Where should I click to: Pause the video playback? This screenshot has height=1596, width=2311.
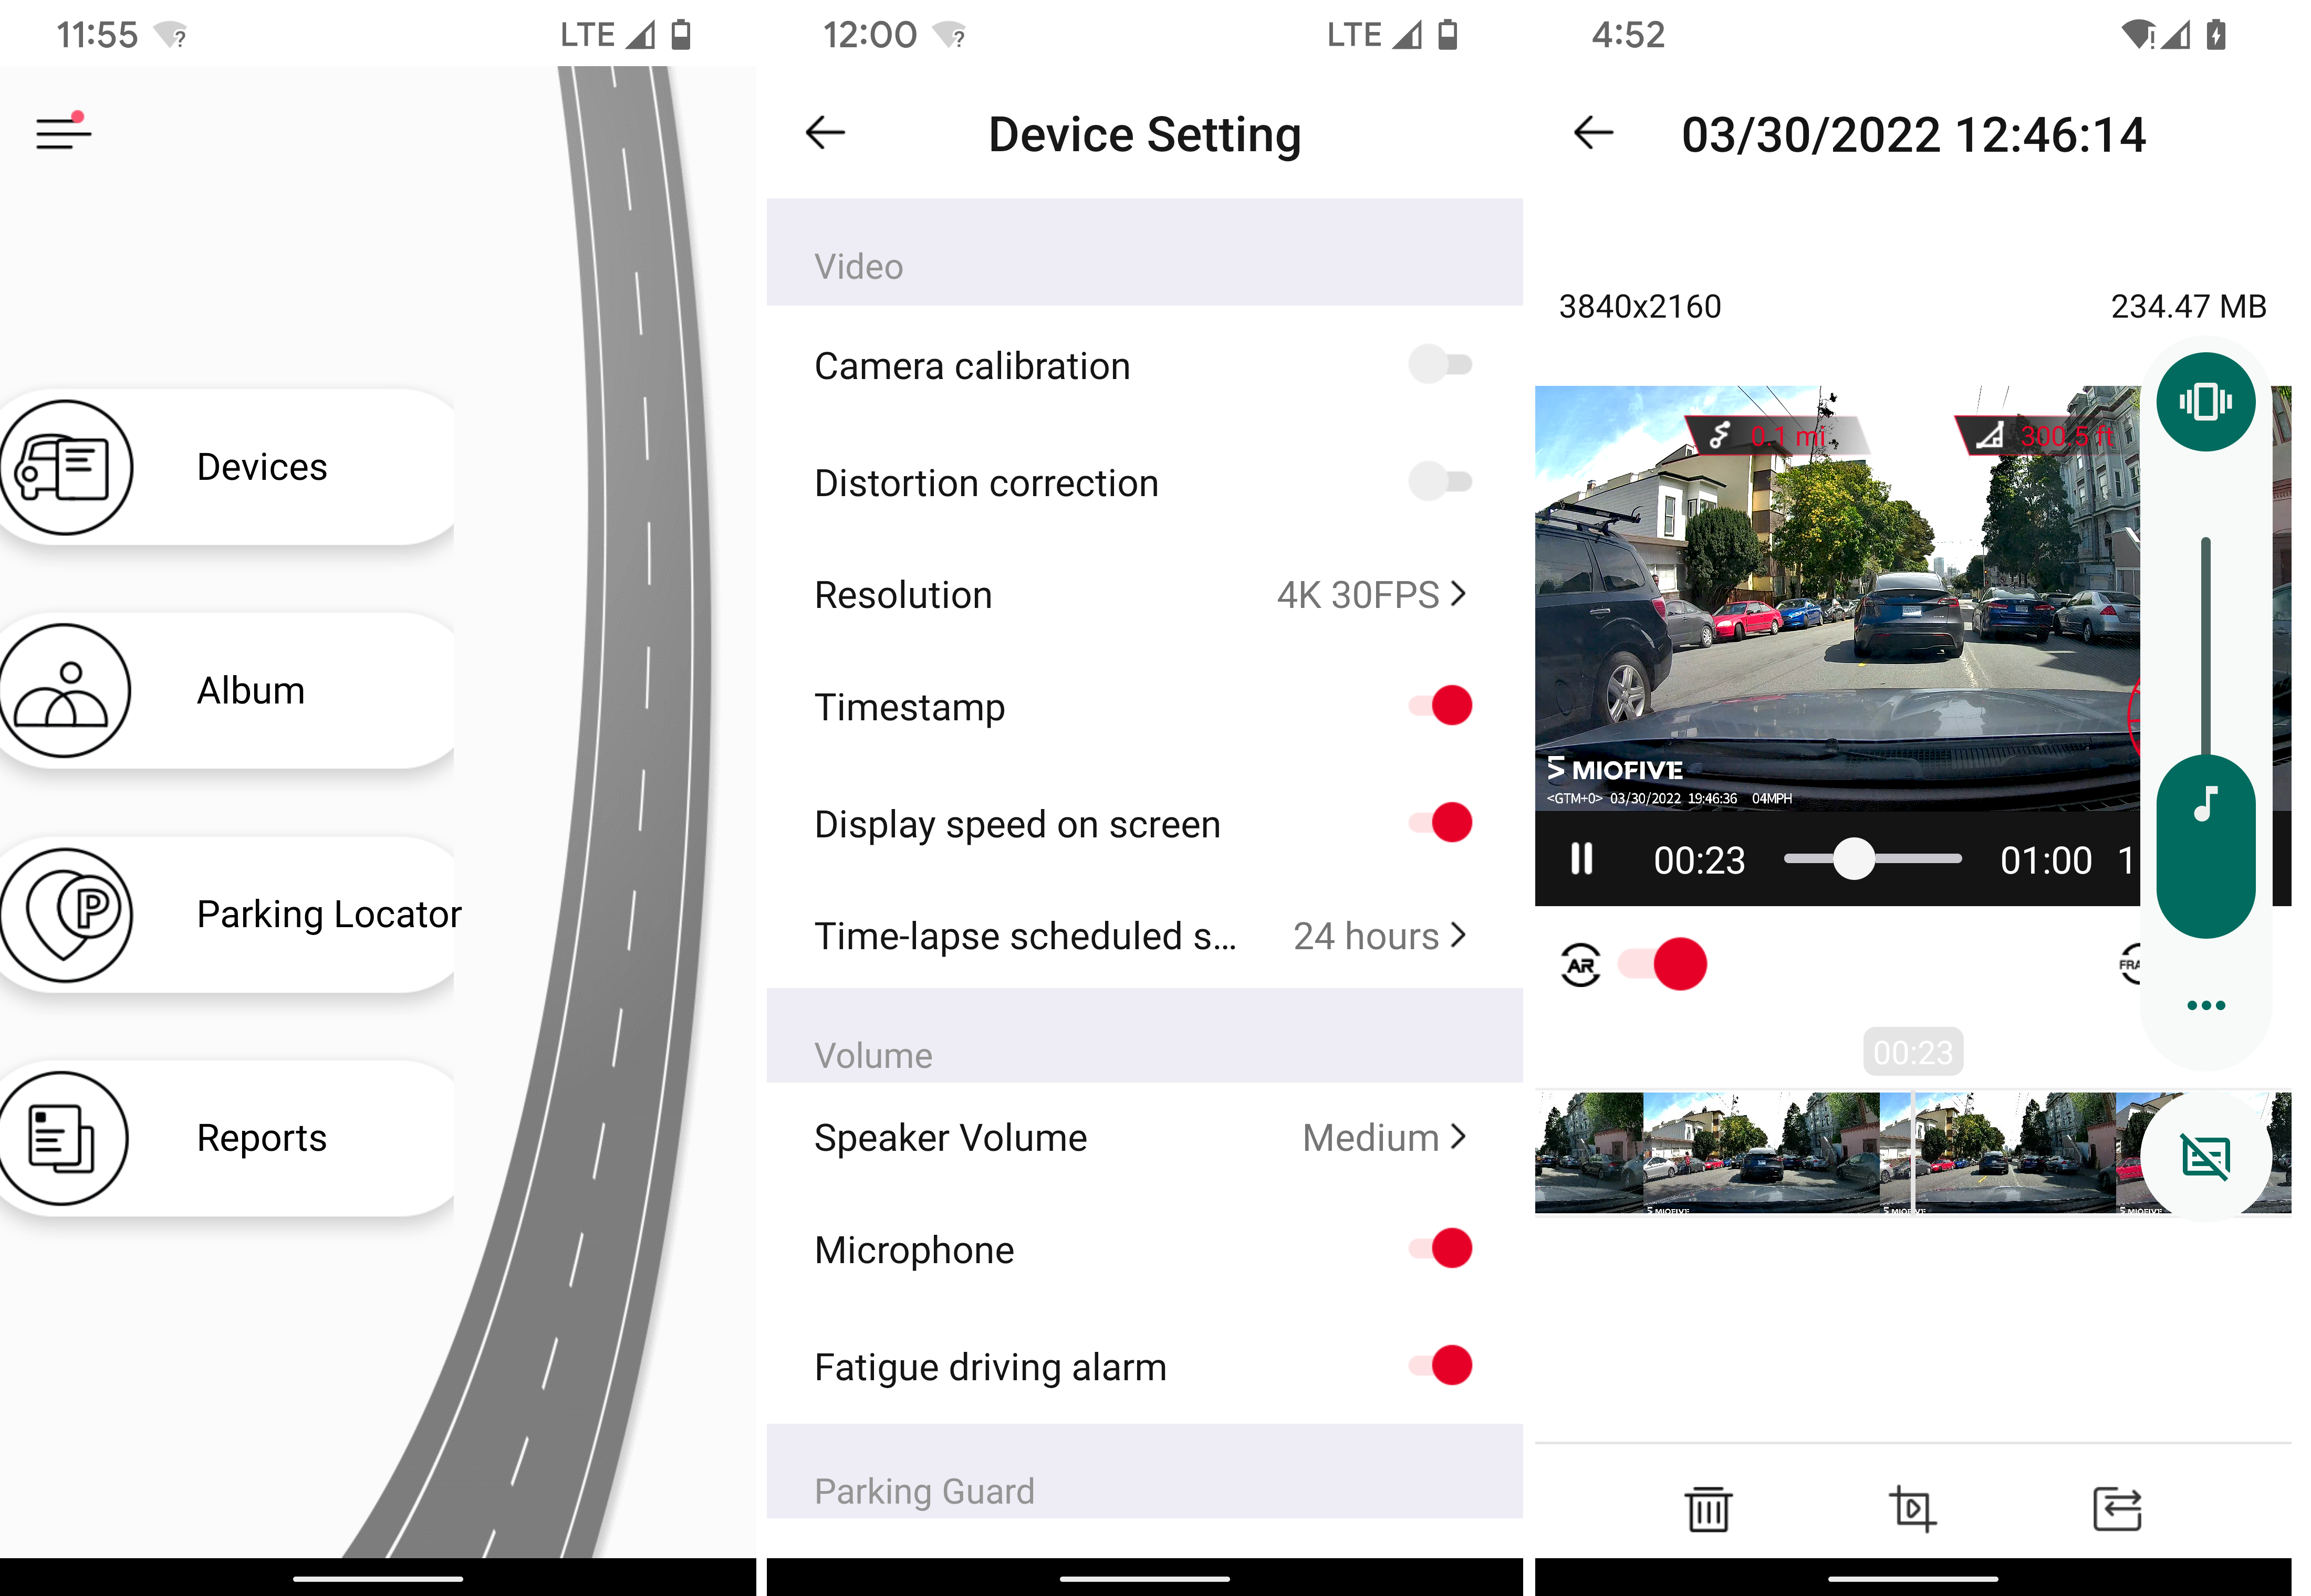tap(1581, 859)
